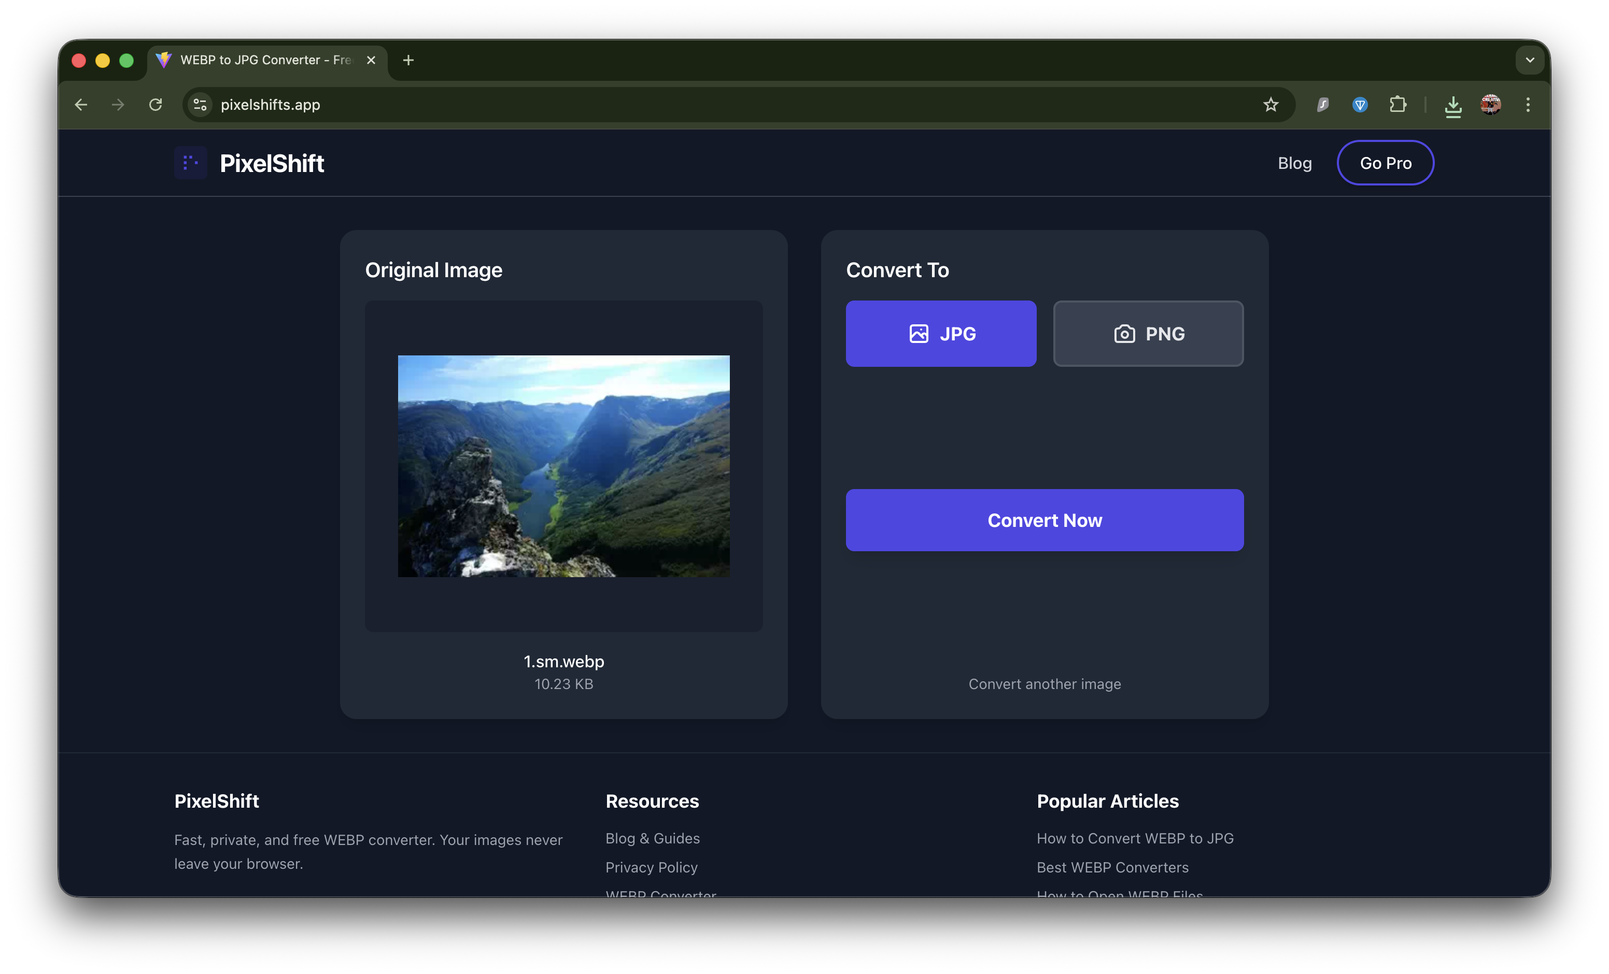Go back to the previous page
The height and width of the screenshot is (974, 1609).
coord(81,105)
